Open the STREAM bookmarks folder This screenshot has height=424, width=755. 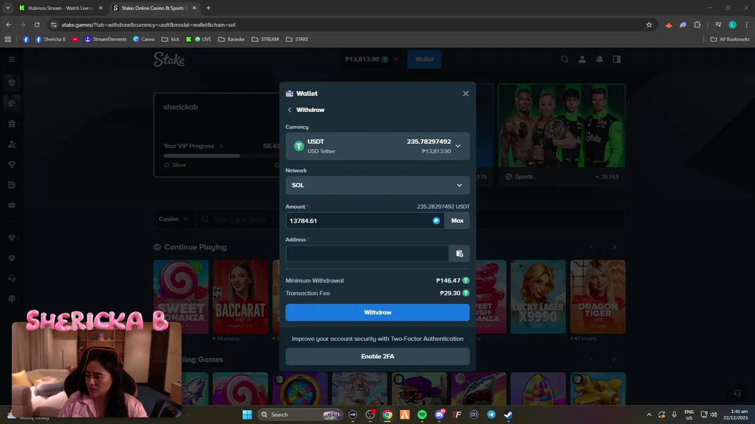[x=265, y=39]
